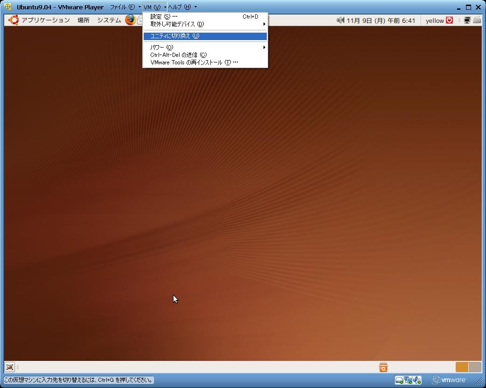The width and height of the screenshot is (486, 388).
Task: Open the 場所 menu in Ubuntu panel
Action: [83, 20]
